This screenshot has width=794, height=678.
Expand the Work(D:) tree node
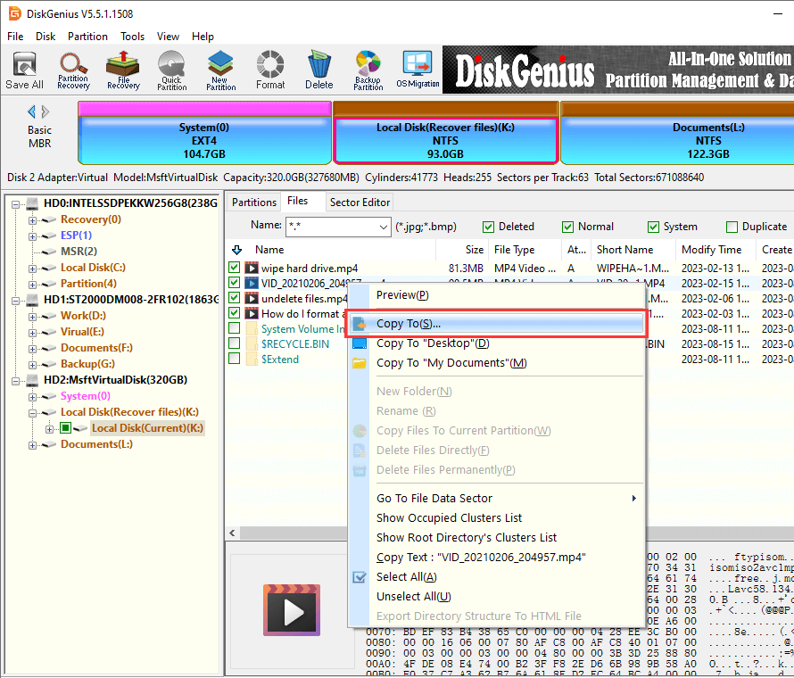[x=33, y=316]
